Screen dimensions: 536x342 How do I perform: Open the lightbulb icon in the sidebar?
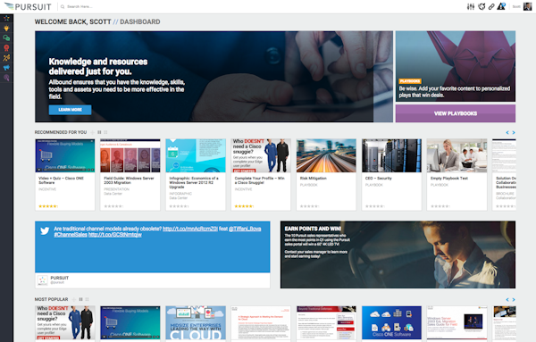coord(6,28)
